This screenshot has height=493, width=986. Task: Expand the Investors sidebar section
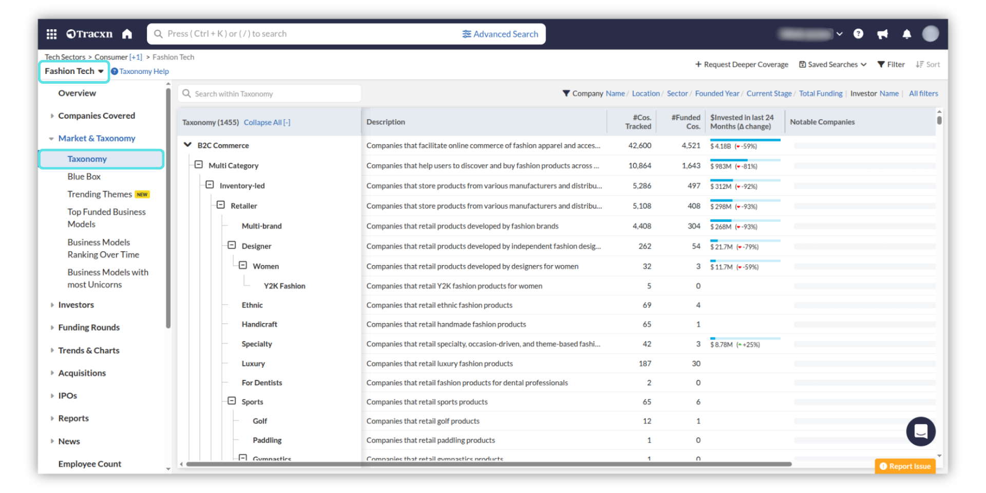click(75, 305)
